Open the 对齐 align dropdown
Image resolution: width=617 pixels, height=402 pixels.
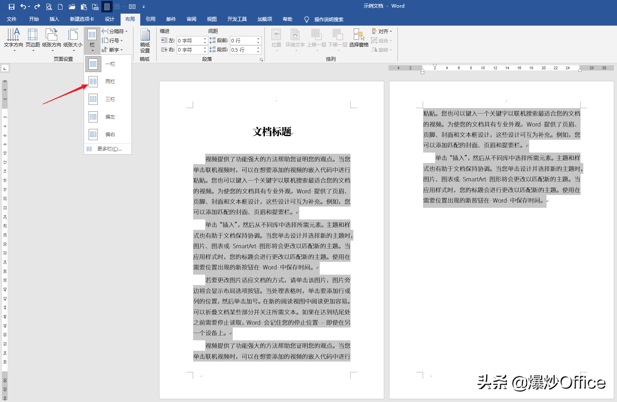point(382,31)
